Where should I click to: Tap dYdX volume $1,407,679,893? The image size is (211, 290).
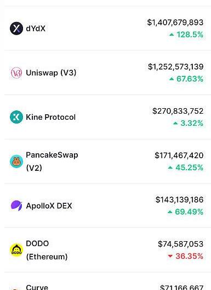tap(175, 23)
